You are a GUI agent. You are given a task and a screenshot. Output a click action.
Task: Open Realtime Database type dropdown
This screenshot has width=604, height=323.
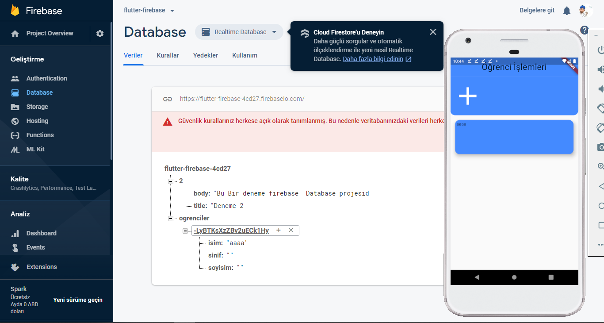(x=239, y=32)
